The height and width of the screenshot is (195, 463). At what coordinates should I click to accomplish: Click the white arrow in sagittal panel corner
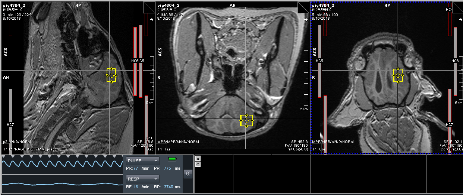pos(151,20)
